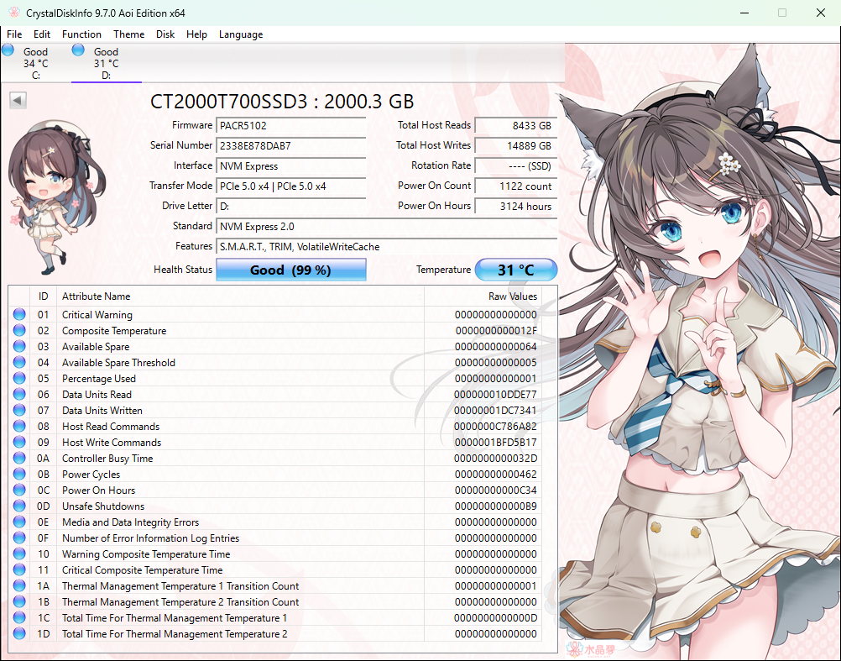
Task: Open the Language menu
Action: click(x=241, y=34)
